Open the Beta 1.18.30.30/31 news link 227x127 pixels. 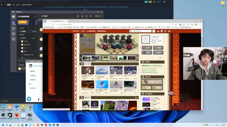[152, 65]
